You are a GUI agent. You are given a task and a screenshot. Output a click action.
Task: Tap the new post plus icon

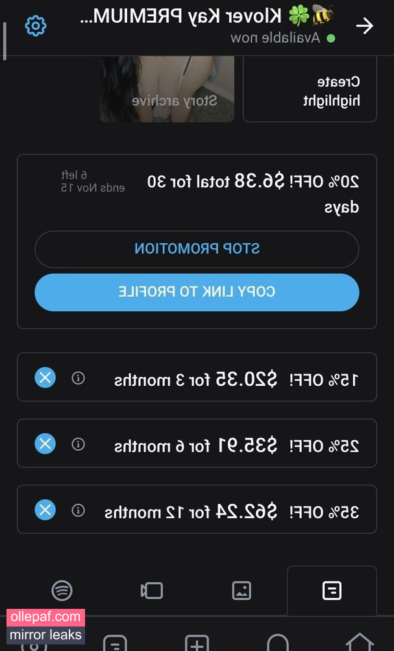point(197,643)
